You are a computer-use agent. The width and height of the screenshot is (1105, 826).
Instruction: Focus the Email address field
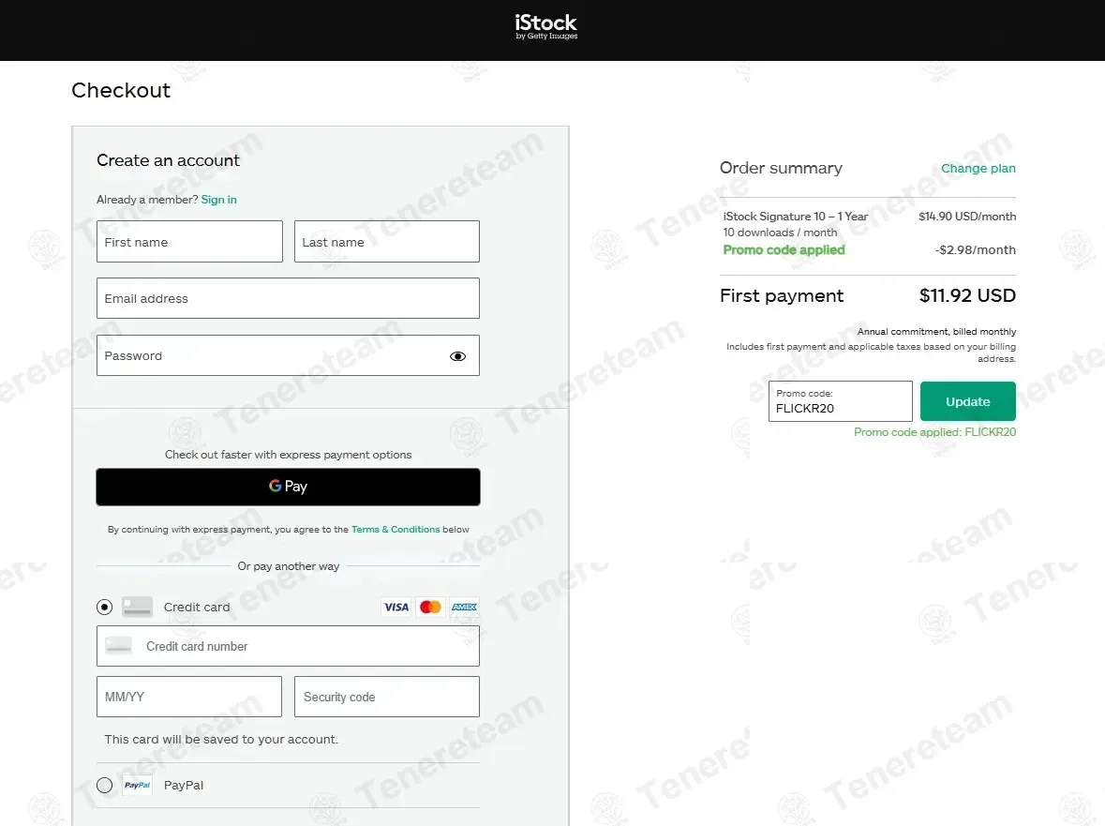point(289,298)
